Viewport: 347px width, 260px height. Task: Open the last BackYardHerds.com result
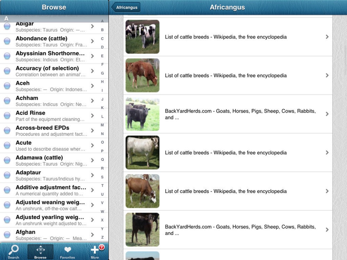coord(240,230)
